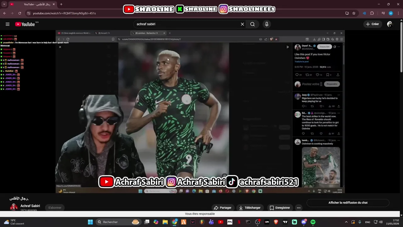Click the Windows taskbar Rechercher box
This screenshot has width=403, height=227.
pos(118,222)
